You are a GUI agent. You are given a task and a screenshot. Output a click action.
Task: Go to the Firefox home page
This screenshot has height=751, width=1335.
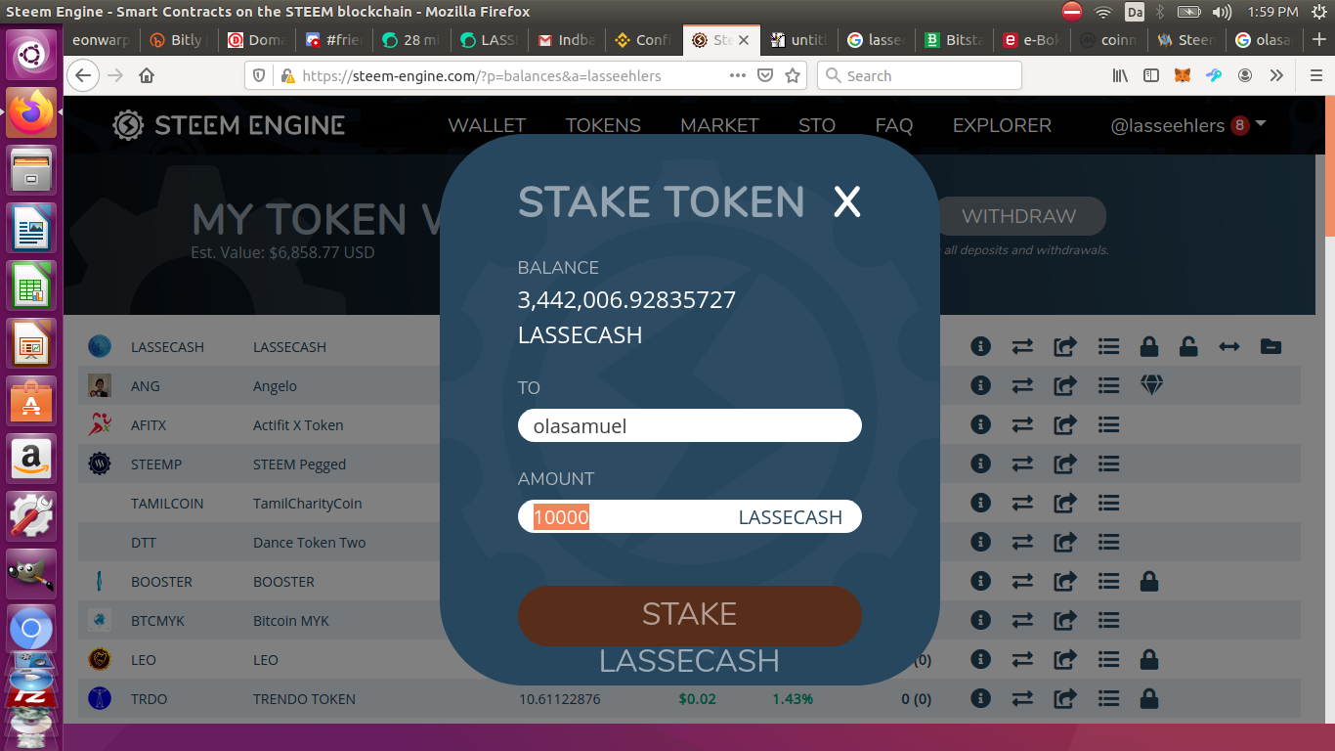click(147, 75)
